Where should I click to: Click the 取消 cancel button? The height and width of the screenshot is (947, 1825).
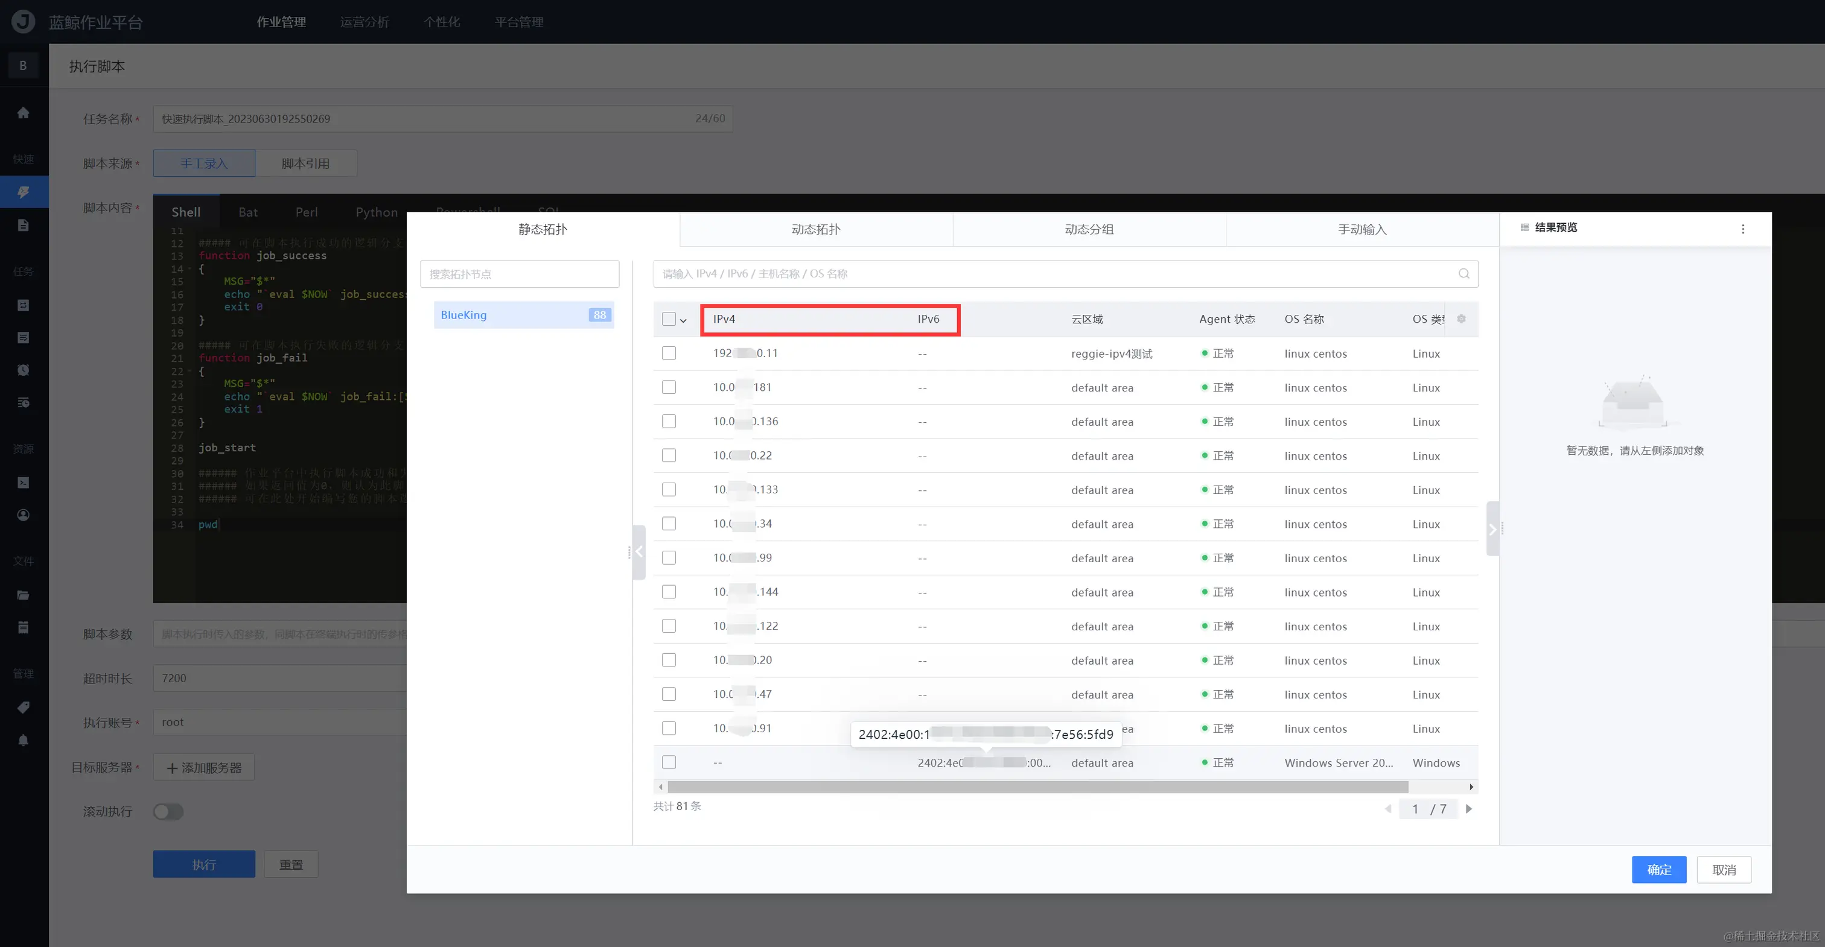pos(1724,869)
